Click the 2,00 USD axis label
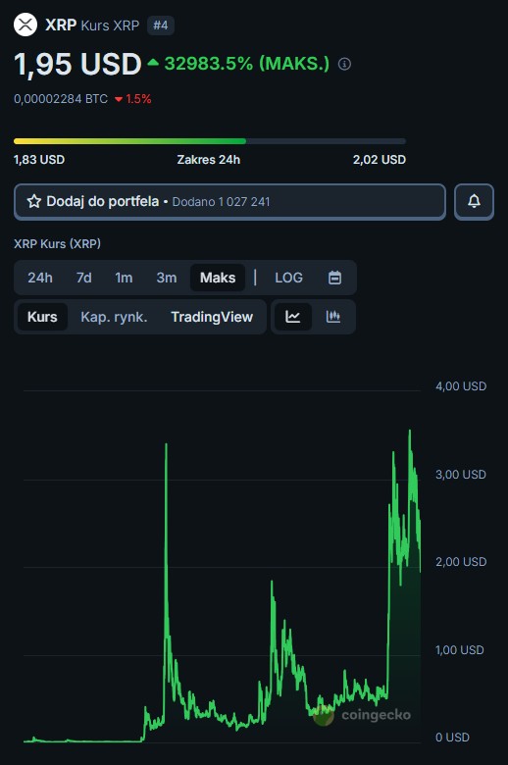The height and width of the screenshot is (765, 508). point(461,562)
